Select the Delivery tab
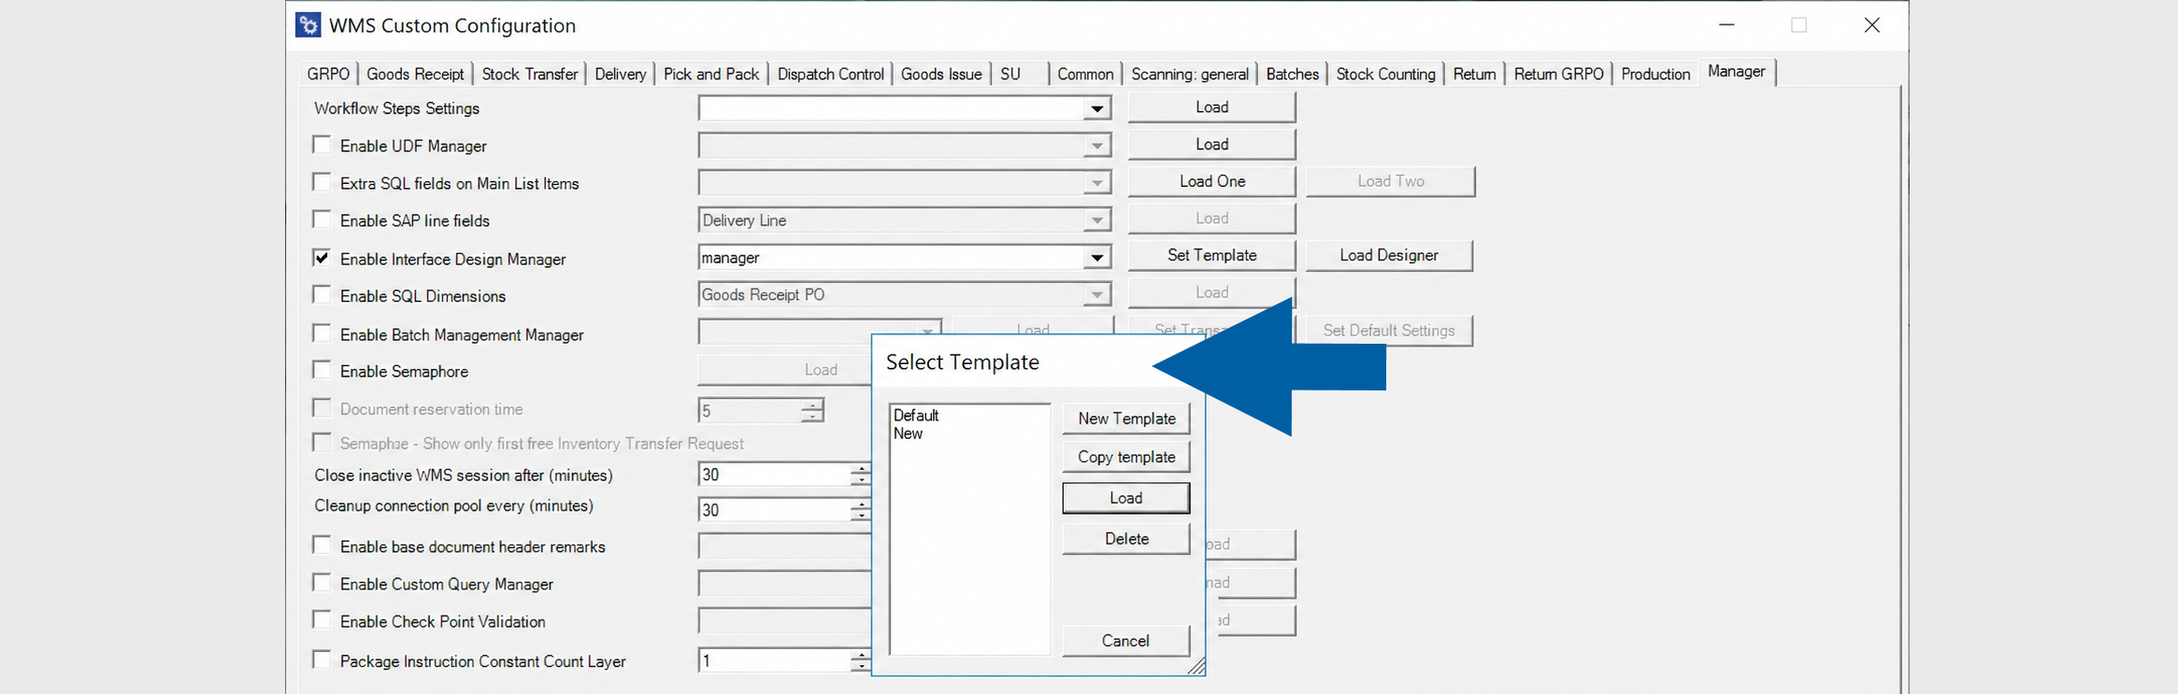Viewport: 2178px width, 694px height. tap(621, 74)
